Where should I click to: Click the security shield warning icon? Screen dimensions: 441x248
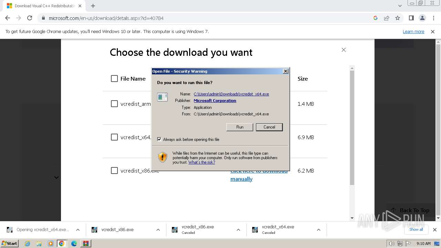tap(163, 157)
